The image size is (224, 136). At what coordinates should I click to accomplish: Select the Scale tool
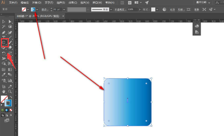pyautogui.click(x=10, y=53)
